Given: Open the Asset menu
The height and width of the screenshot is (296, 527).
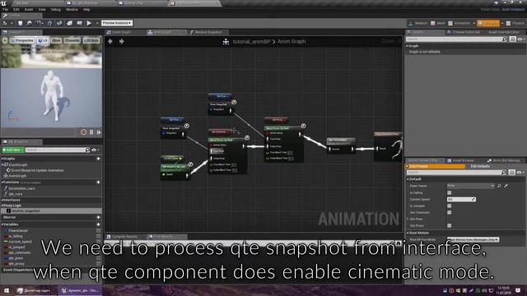Looking at the screenshot, I should 29,10.
